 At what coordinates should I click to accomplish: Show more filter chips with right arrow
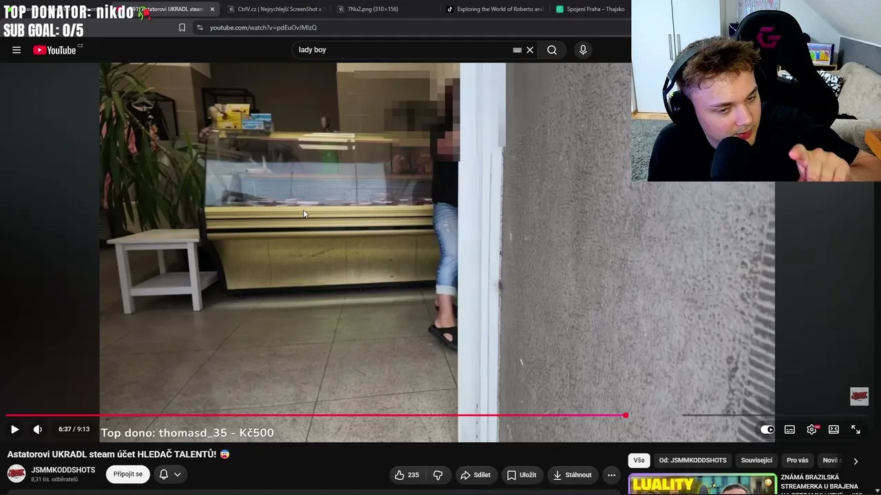(x=856, y=461)
